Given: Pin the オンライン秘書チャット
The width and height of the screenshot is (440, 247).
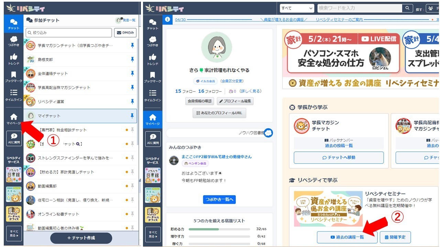Looking at the screenshot, I should 132,214.
